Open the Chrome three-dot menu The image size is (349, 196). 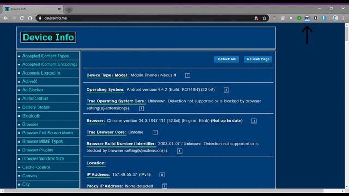[x=344, y=18]
